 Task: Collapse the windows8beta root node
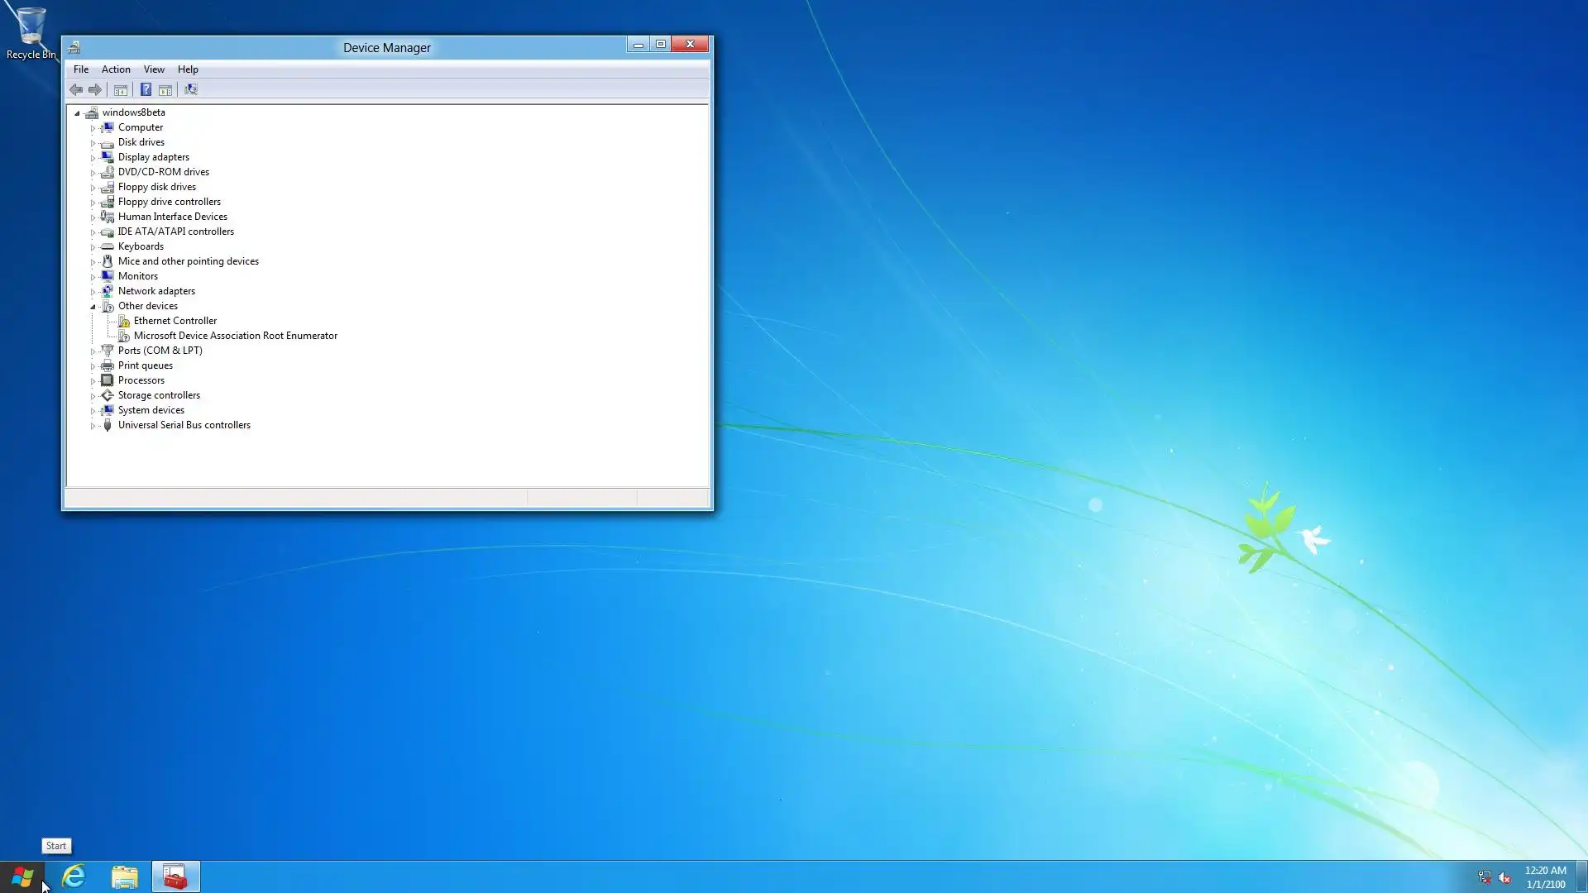[x=77, y=113]
